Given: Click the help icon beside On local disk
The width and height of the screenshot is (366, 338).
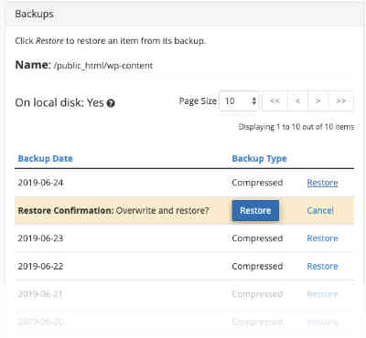Looking at the screenshot, I should click(111, 103).
